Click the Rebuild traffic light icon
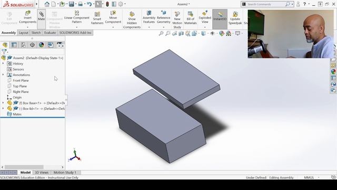The height and width of the screenshot is (190, 337). coord(107,4)
